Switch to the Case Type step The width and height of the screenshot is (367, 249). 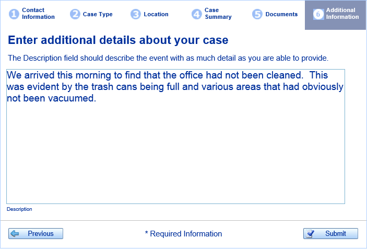click(98, 14)
